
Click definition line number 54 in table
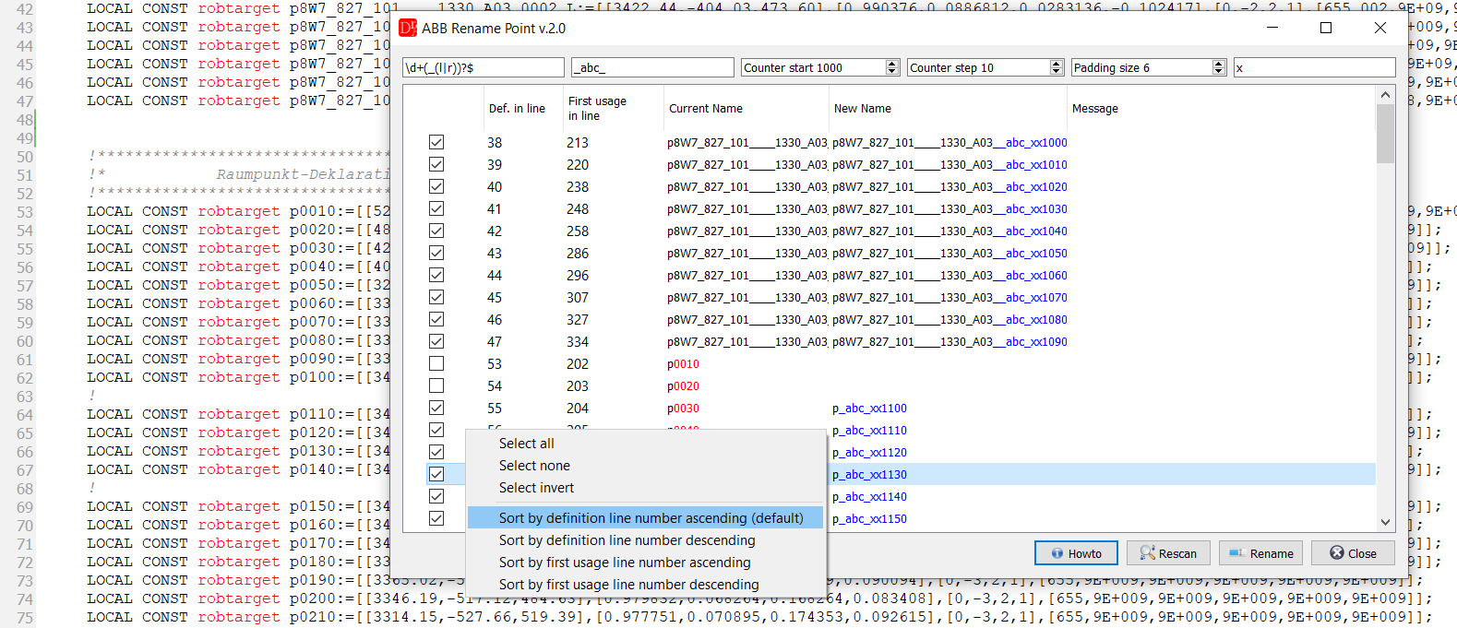(x=495, y=386)
